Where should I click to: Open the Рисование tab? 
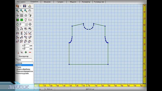click(x=21, y=2)
